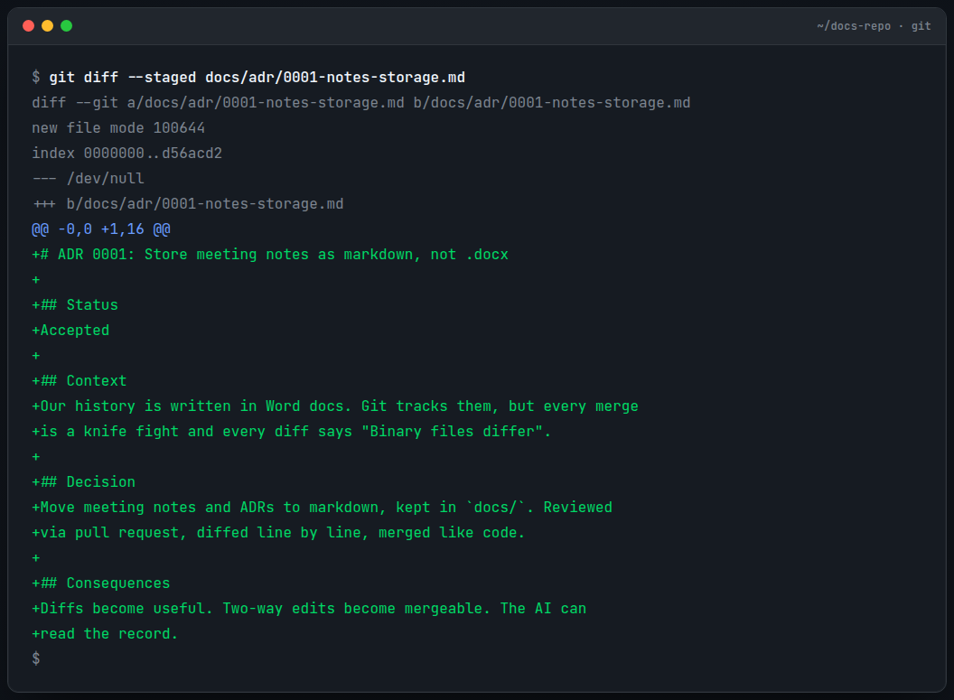
Task: Click the '+## Context' heading line
Action: [79, 381]
